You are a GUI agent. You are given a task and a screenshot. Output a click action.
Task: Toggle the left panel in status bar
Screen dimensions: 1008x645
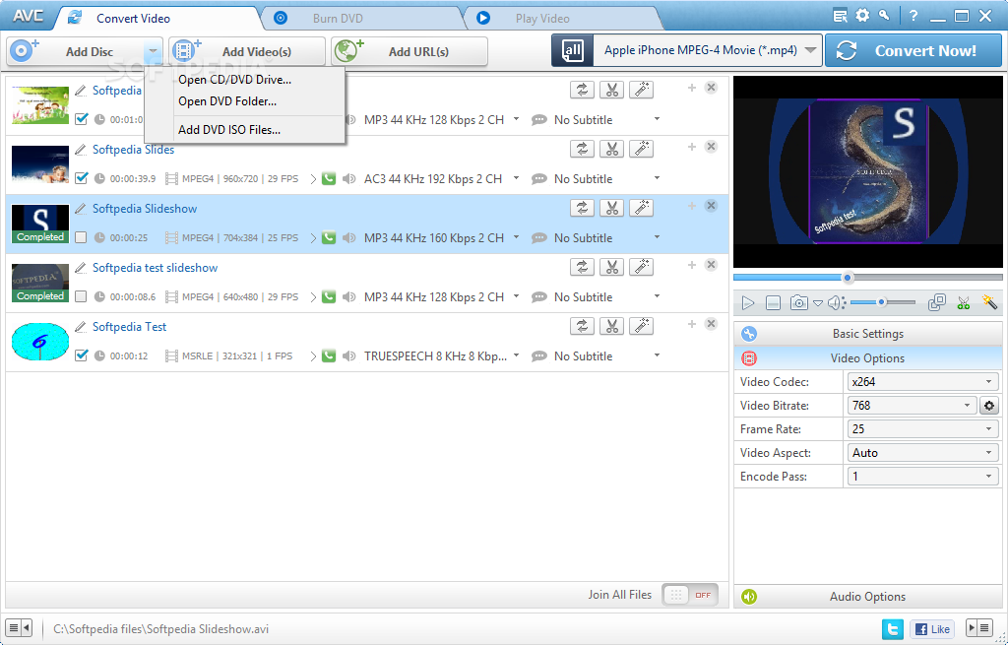[x=19, y=627]
